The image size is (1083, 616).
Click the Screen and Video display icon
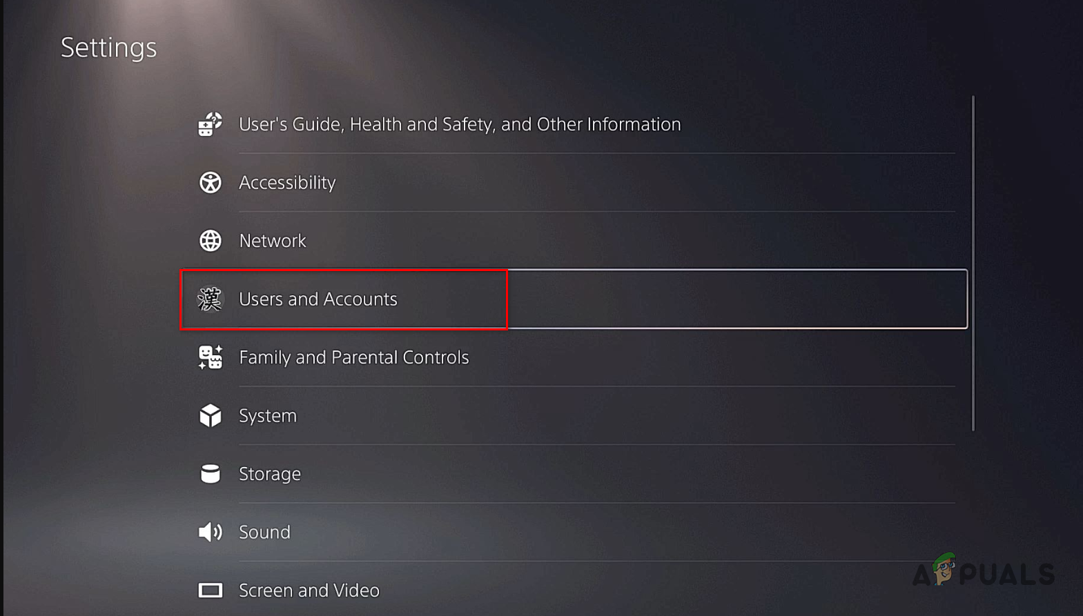pyautogui.click(x=210, y=590)
